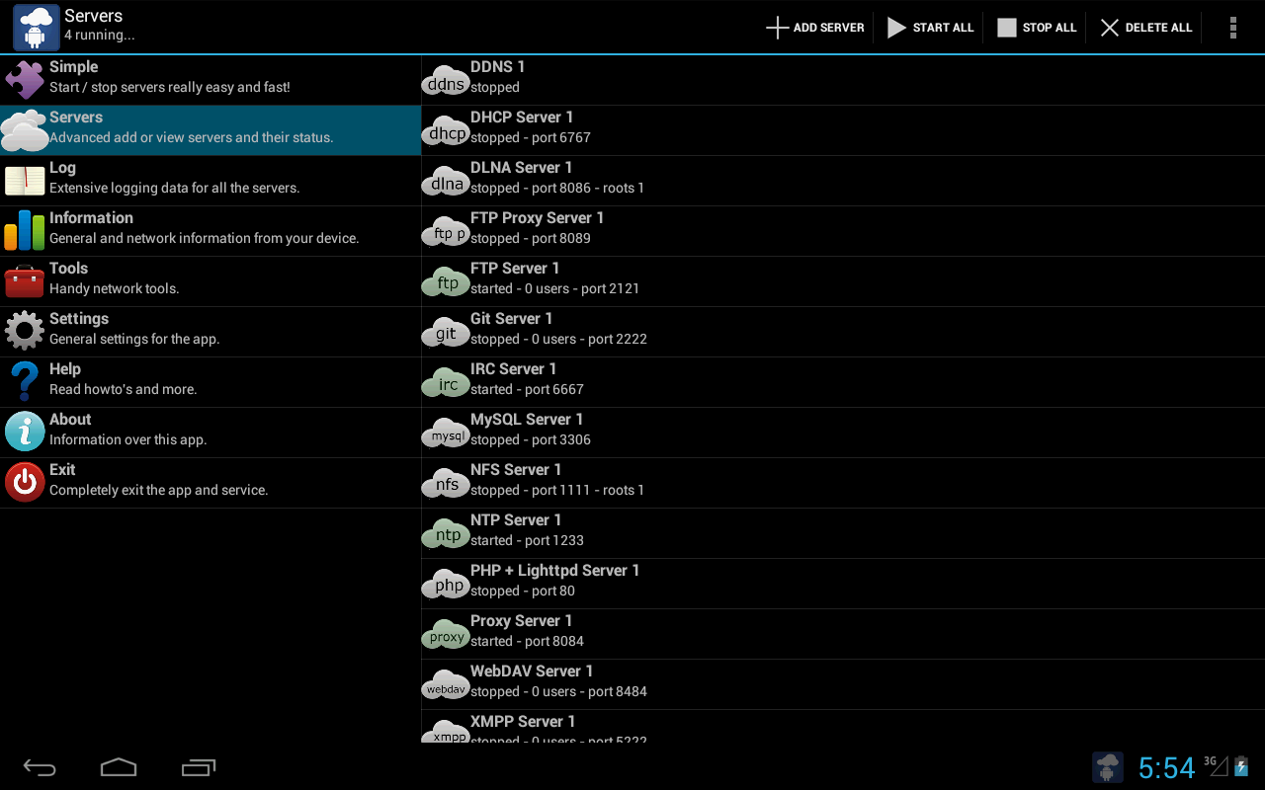Click the php cloud icon

[x=446, y=586]
